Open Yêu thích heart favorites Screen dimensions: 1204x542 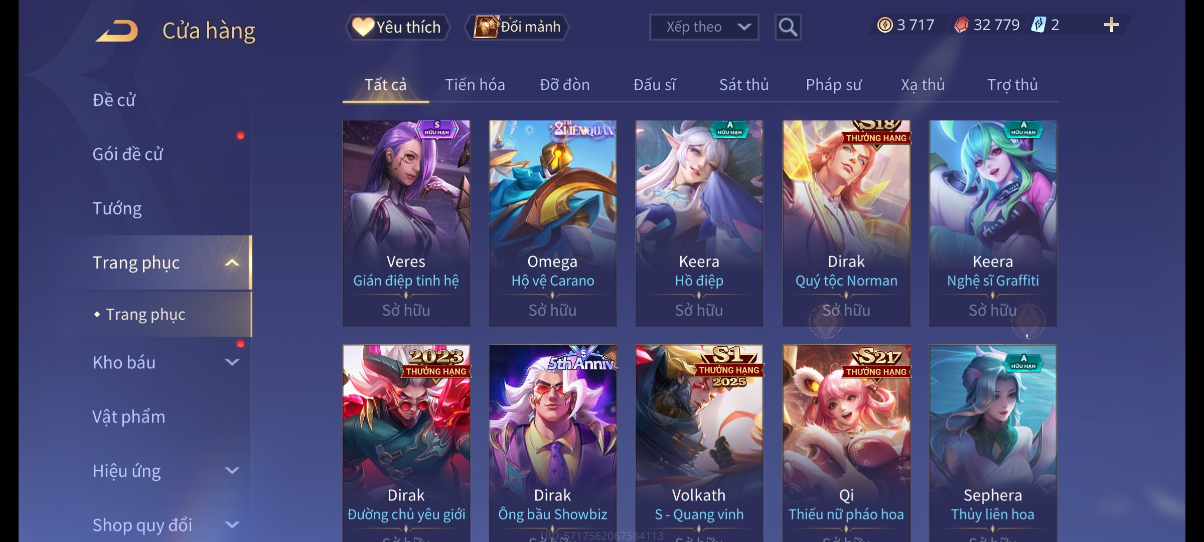[397, 27]
